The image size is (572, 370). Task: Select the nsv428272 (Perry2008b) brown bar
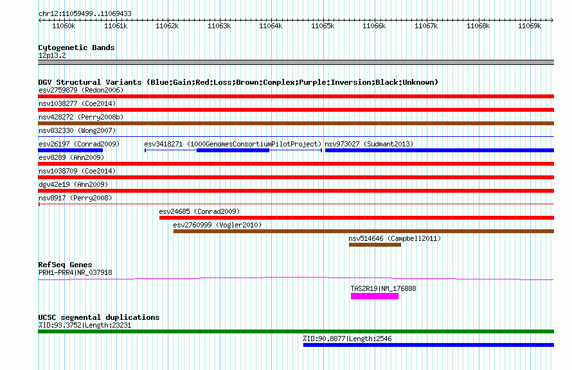point(296,123)
